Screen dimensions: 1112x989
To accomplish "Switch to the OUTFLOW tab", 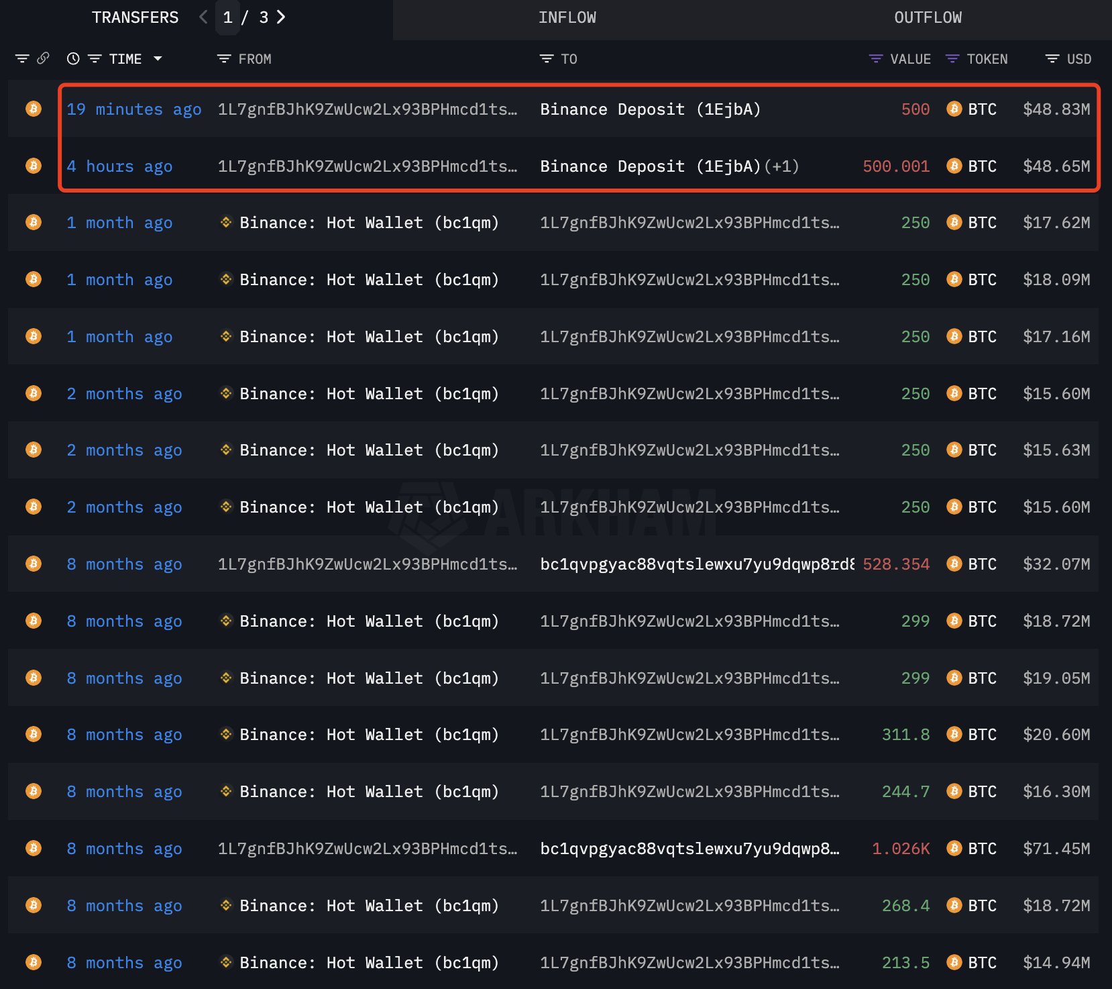I will pyautogui.click(x=927, y=18).
